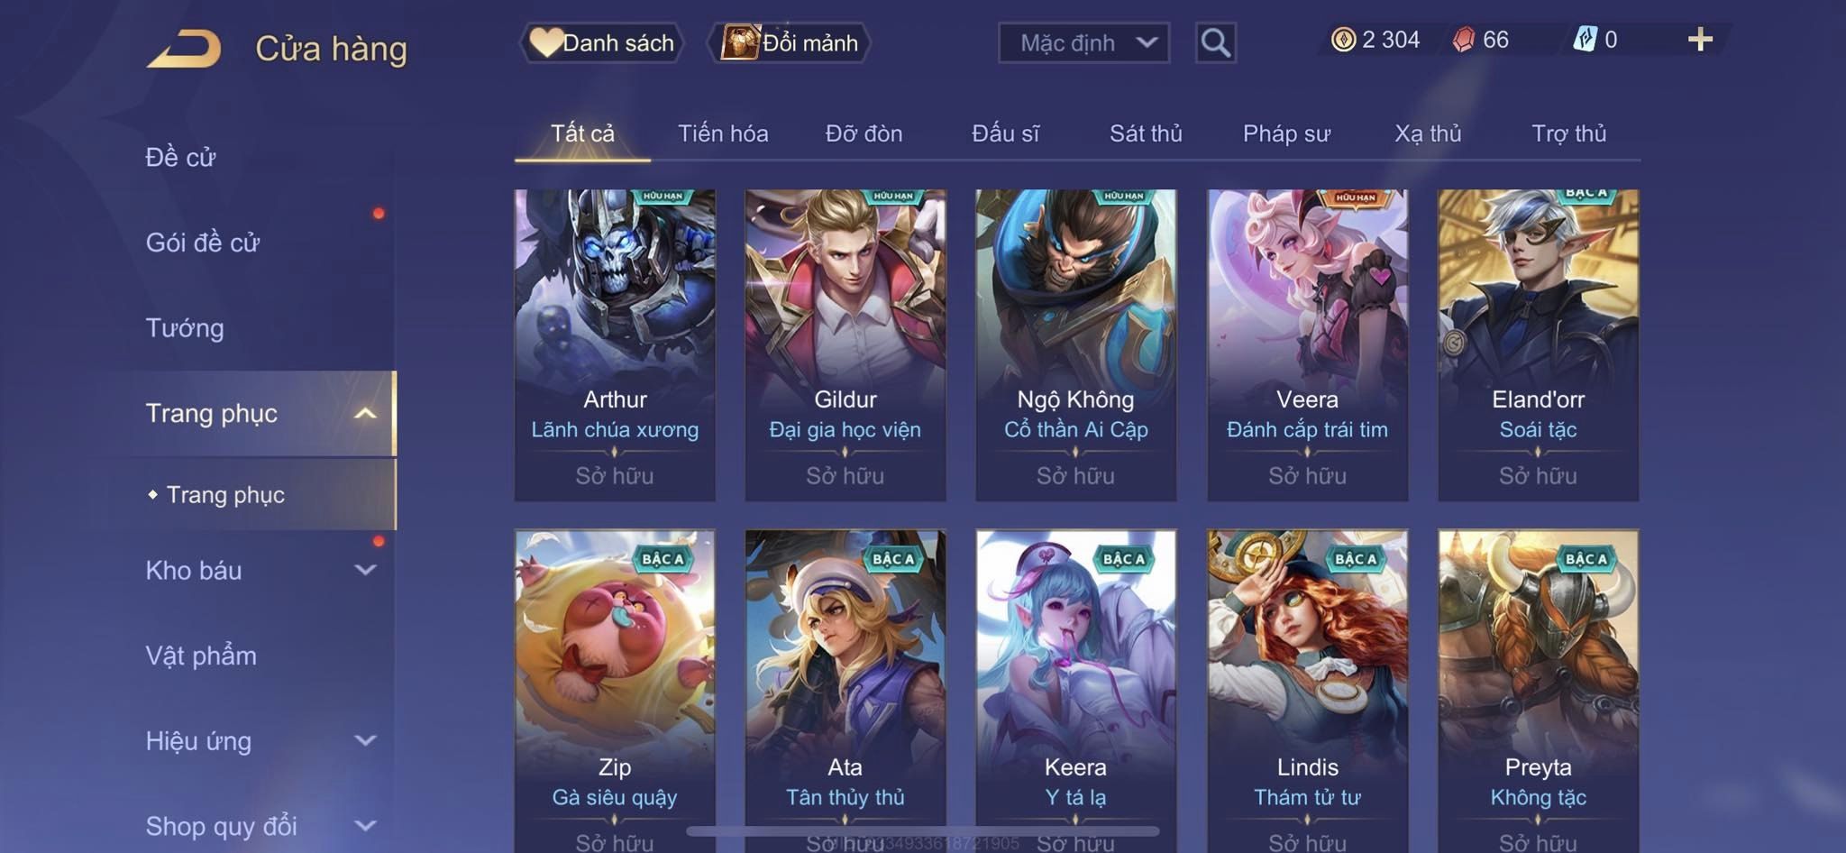Image resolution: width=1846 pixels, height=853 pixels.
Task: Open the Mặc định sort dropdown
Action: tap(1083, 42)
